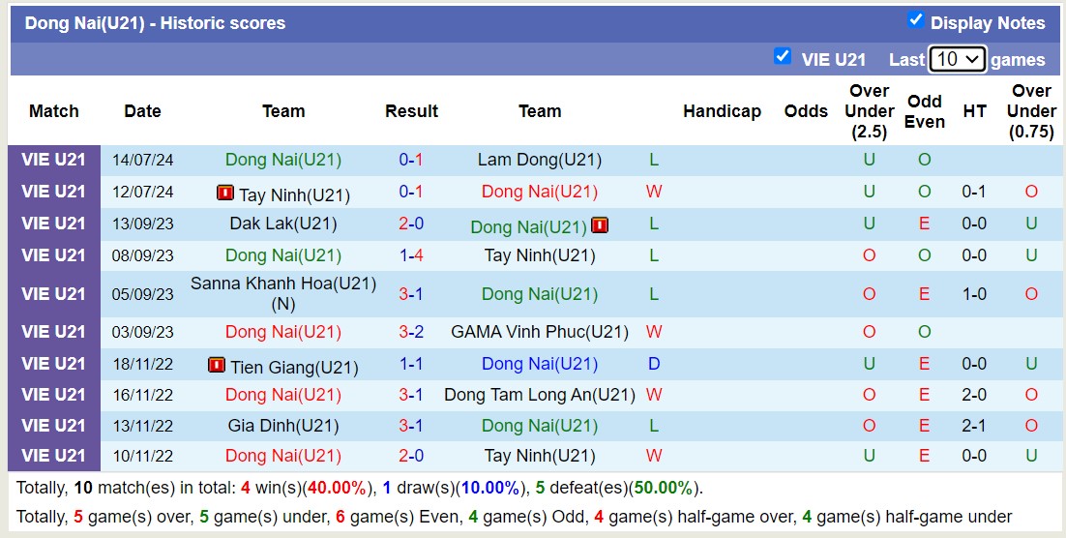Screen dimensions: 1066x538
Task: Click red card icon beside Tien Giang(U21)
Action: tap(217, 365)
